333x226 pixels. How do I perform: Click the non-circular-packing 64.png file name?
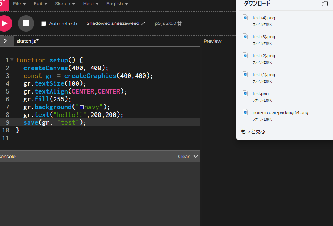(280, 112)
